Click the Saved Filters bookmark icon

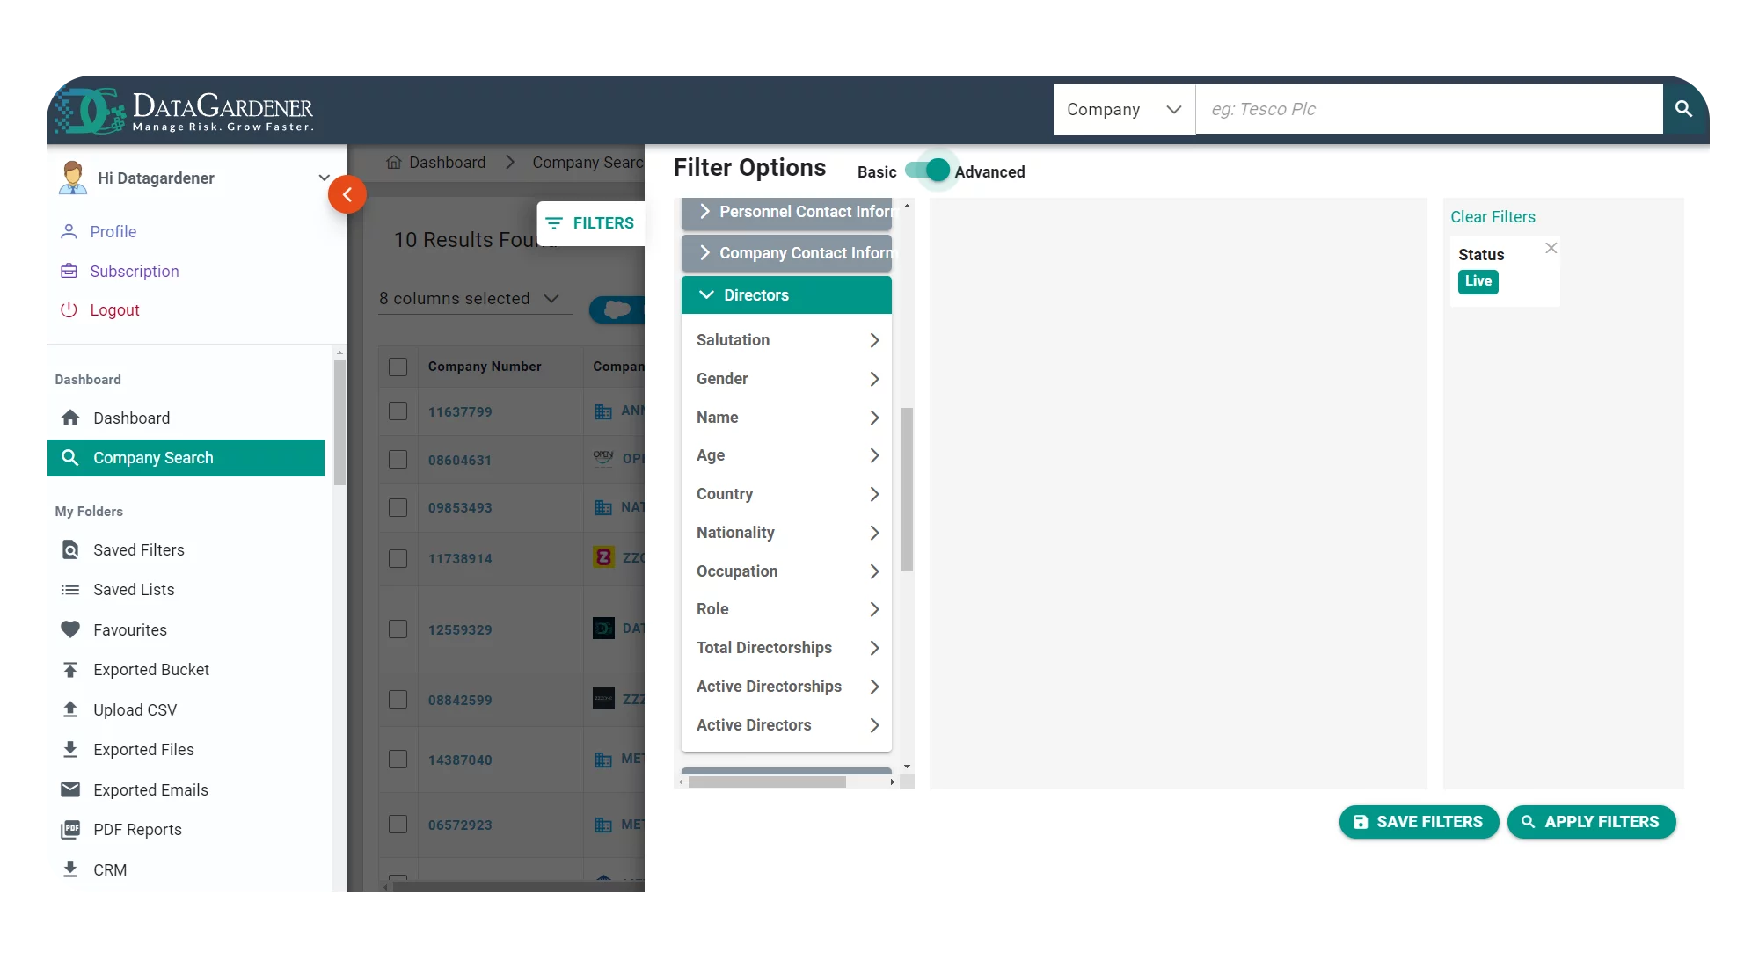[x=69, y=550]
